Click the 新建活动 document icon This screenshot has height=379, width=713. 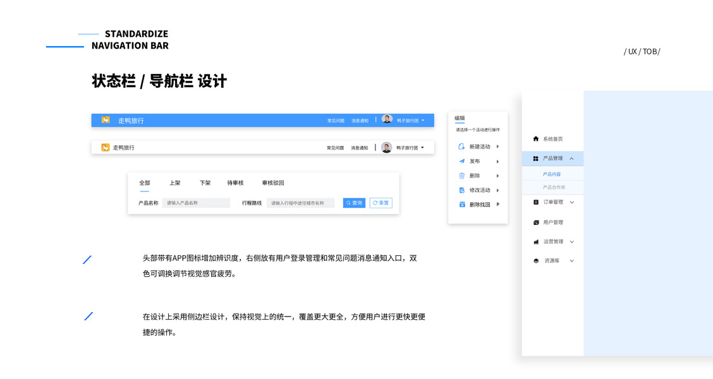[x=461, y=147]
